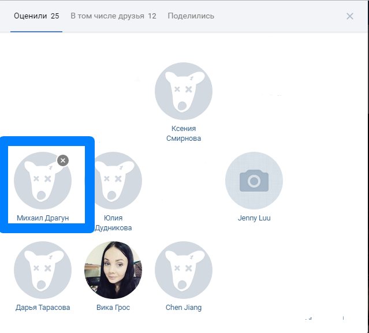Switch to the Оценили tab
Screen dimensions: 369x333
[36, 16]
